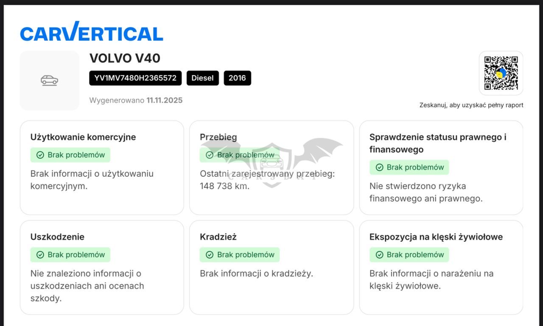
Task: Click the 'Zeskanuj, aby uzyskać pełny raport' text
Action: 471,105
